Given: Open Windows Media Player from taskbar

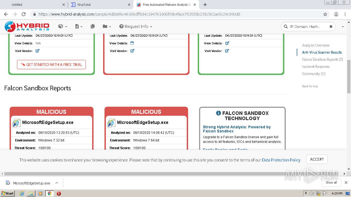Looking at the screenshot, I should (x=40, y=193).
